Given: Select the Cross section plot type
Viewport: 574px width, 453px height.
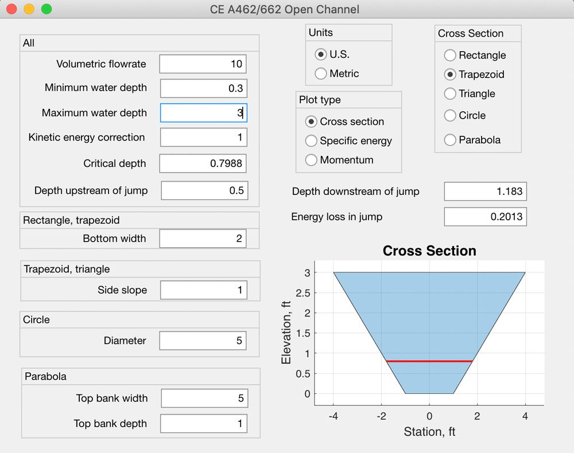Looking at the screenshot, I should [311, 122].
